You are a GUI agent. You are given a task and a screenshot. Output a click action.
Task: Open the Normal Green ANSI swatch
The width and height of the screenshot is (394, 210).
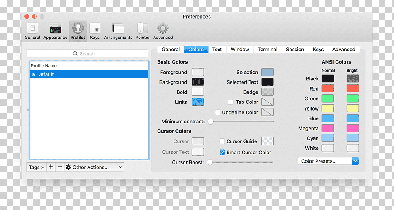328,98
